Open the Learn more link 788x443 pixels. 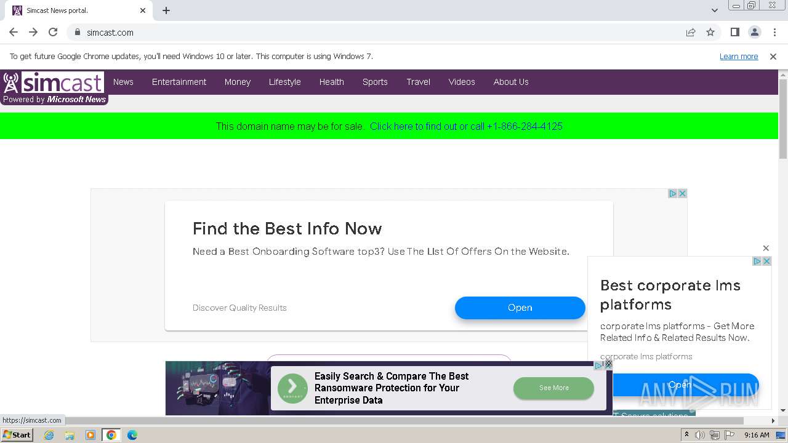tap(739, 56)
